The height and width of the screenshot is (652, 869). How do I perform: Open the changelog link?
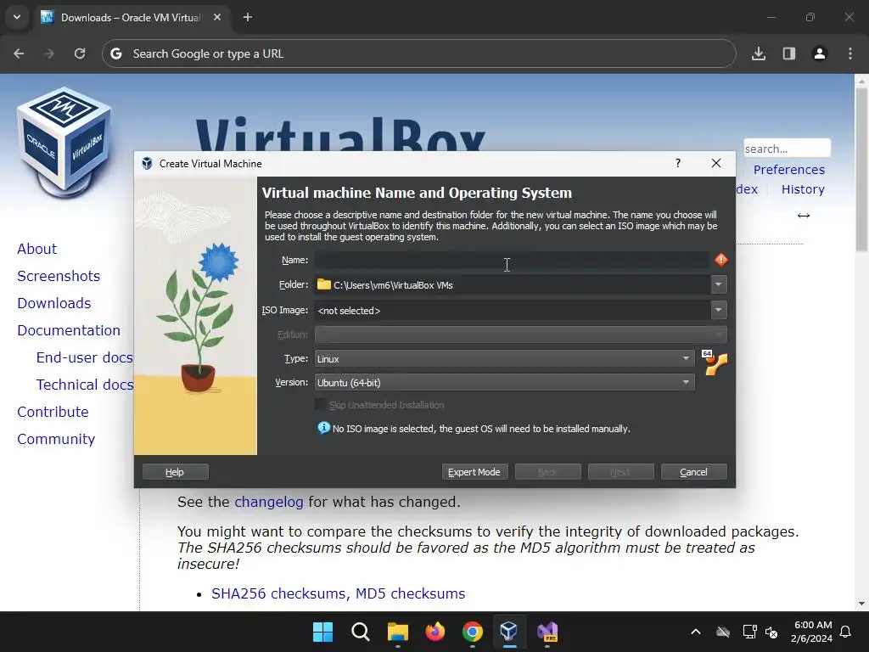269,502
